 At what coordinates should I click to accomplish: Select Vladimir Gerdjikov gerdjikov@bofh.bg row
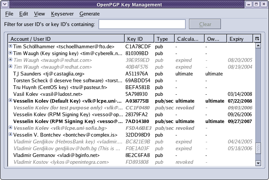click(131, 148)
